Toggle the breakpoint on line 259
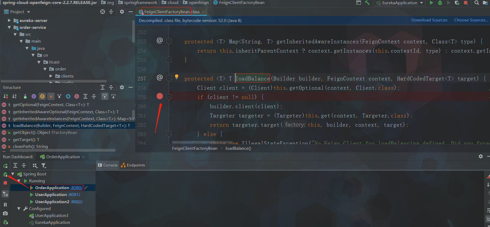Viewport: 490px width, 227px height. coord(160,96)
